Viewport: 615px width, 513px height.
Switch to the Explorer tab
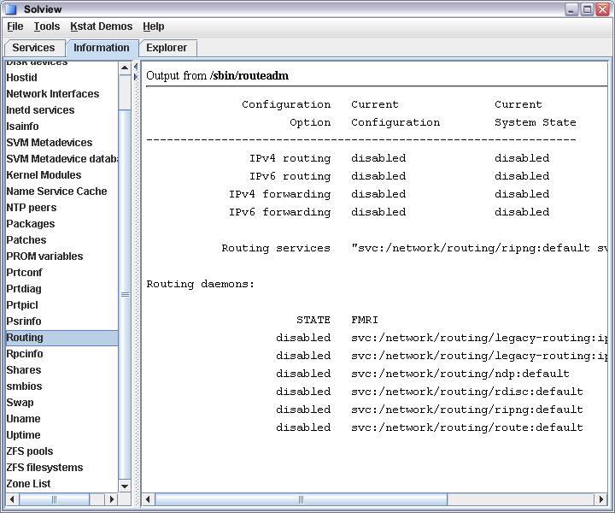[167, 48]
